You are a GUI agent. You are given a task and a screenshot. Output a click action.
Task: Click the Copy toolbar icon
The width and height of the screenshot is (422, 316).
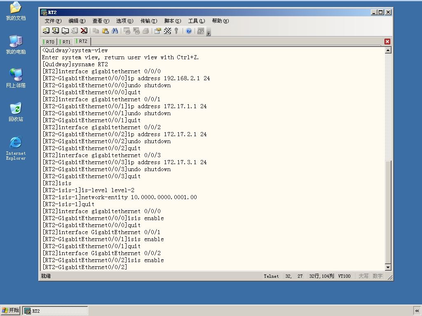[x=96, y=31]
